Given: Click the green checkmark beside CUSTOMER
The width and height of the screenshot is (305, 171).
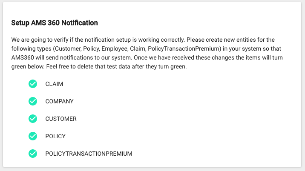Looking at the screenshot, I should pyautogui.click(x=33, y=119).
